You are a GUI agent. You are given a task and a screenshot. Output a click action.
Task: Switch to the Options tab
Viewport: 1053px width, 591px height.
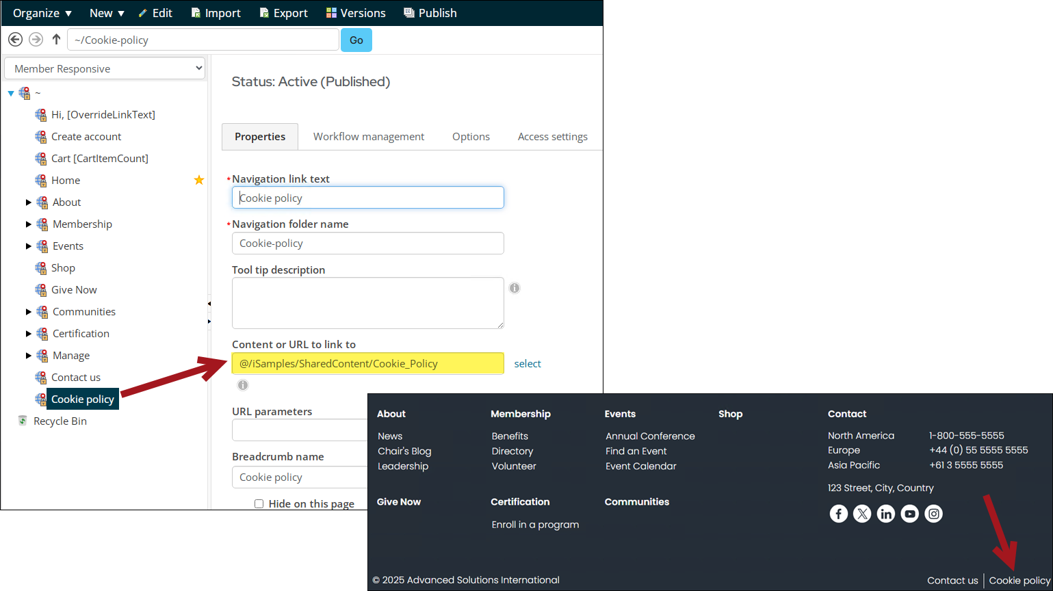pos(471,137)
